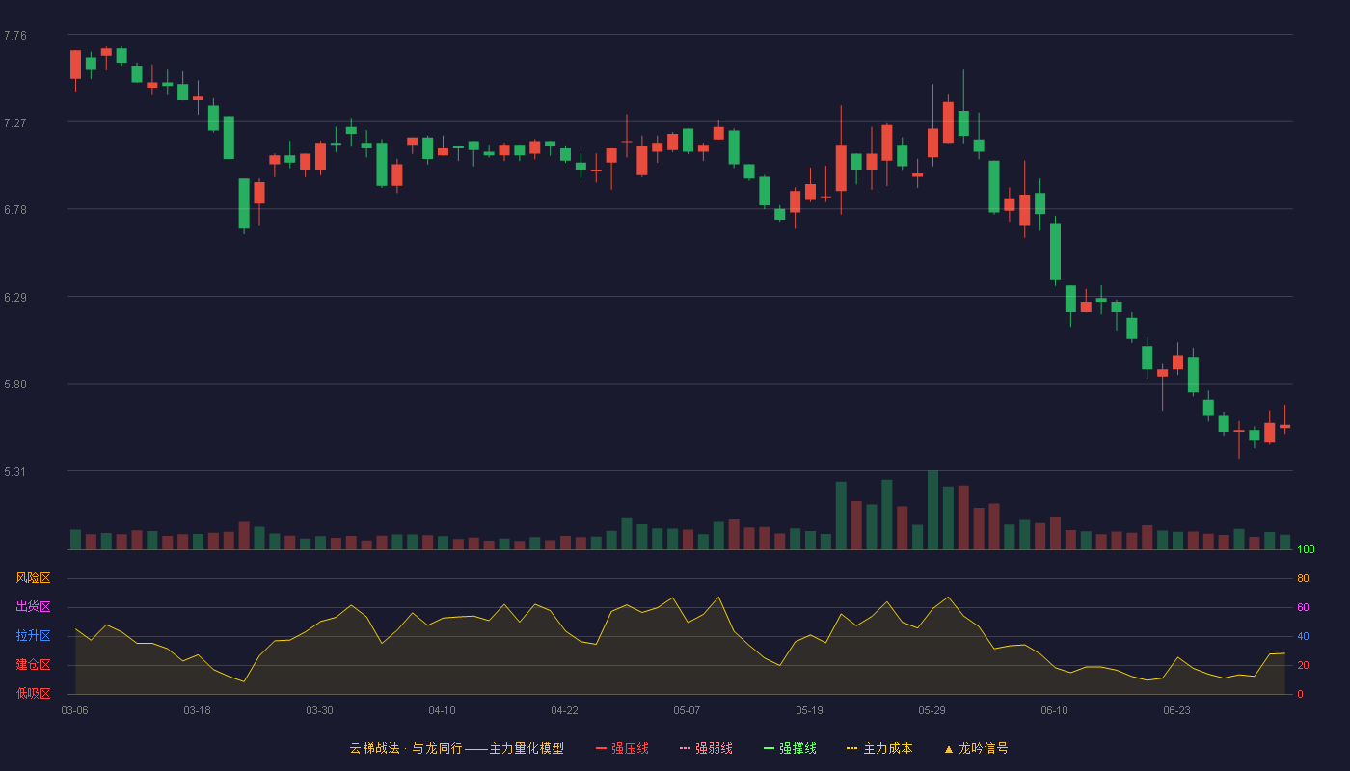Click the tallest volume bar above 05-29
1350x771 pixels.
(x=932, y=510)
